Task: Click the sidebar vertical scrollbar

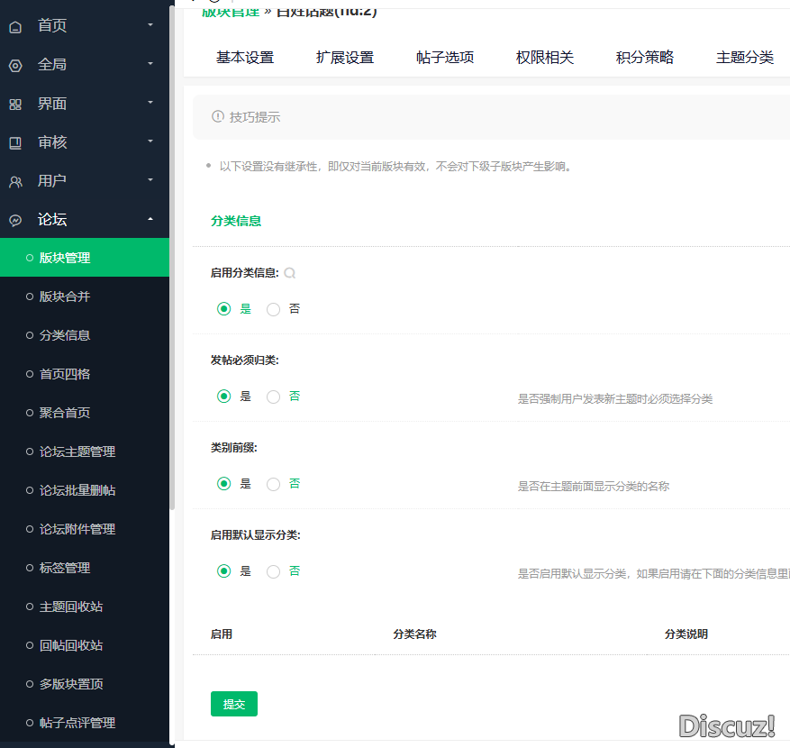Action: click(x=172, y=257)
